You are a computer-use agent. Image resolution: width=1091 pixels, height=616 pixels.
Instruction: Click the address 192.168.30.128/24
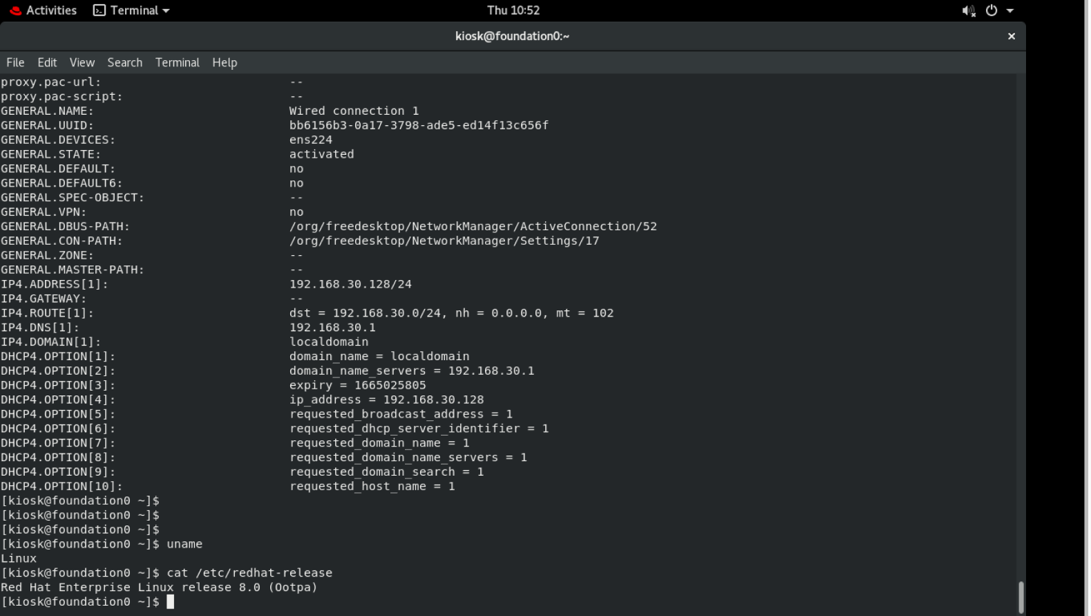point(350,284)
